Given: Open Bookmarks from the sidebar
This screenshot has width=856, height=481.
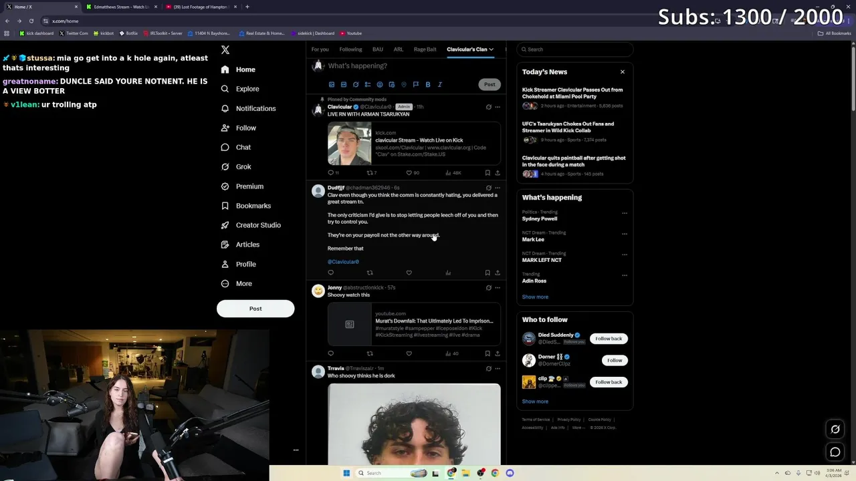Looking at the screenshot, I should click(245, 206).
